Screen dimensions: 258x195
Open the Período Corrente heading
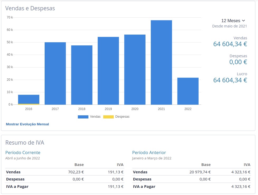tap(23, 153)
